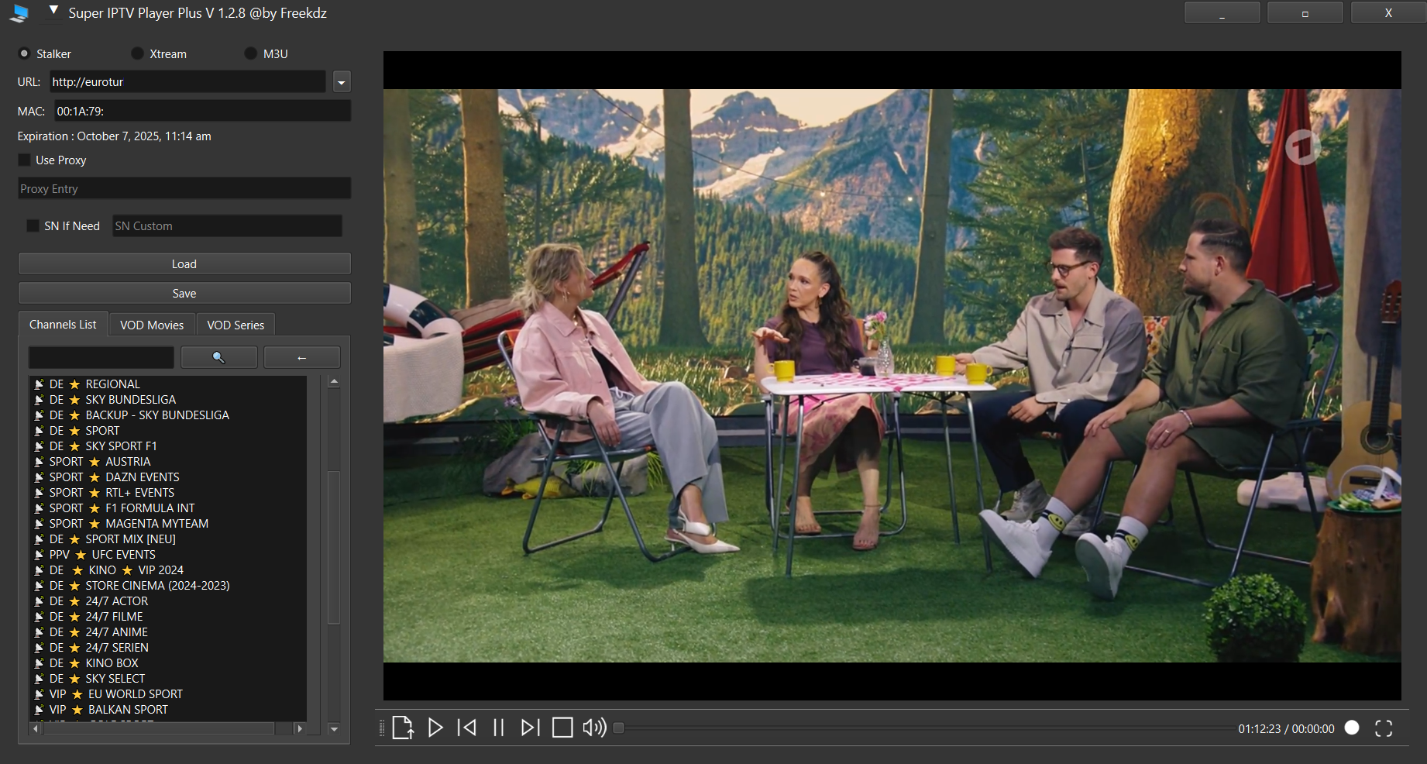This screenshot has height=764, width=1427.
Task: Select SPORT DAZN EVENTS category
Action: click(168, 477)
